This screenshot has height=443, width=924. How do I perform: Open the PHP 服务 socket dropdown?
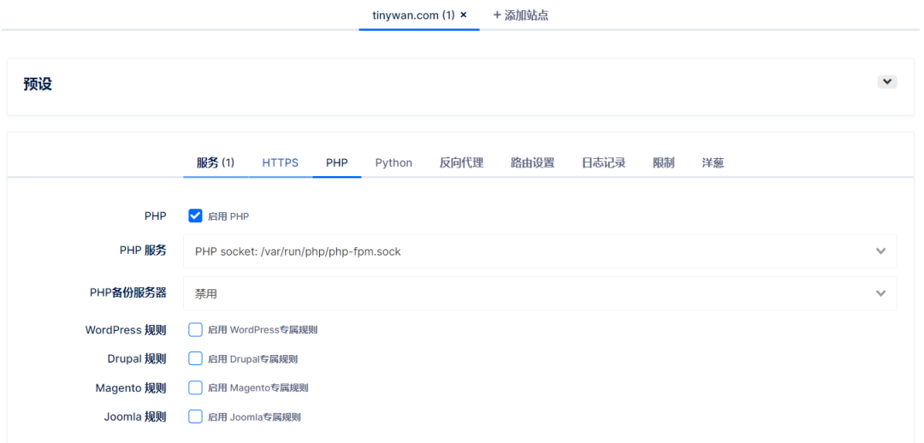tap(540, 251)
